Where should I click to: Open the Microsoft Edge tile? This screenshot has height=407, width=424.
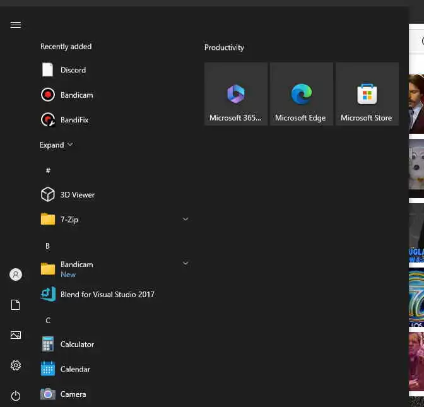(x=302, y=94)
